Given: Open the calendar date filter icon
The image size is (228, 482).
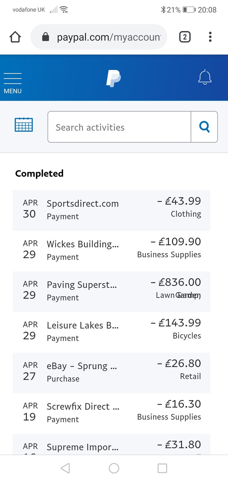Looking at the screenshot, I should pos(24,124).
